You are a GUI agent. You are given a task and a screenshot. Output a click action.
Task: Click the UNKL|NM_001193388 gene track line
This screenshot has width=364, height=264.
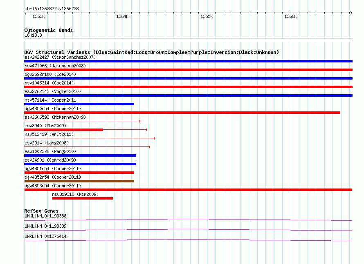point(188,220)
